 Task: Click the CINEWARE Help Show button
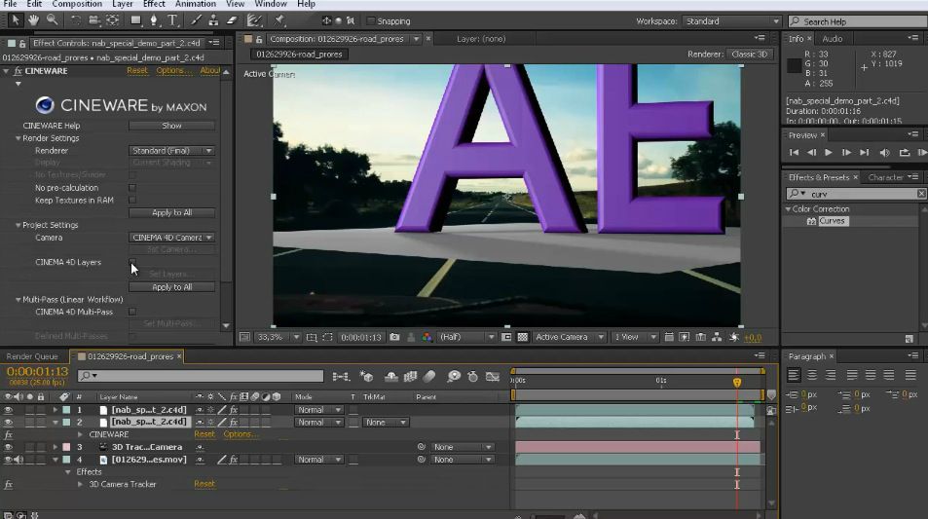[x=171, y=126]
